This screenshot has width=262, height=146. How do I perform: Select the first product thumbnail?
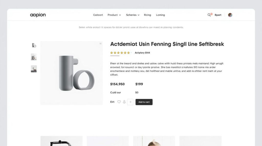pos(34,45)
